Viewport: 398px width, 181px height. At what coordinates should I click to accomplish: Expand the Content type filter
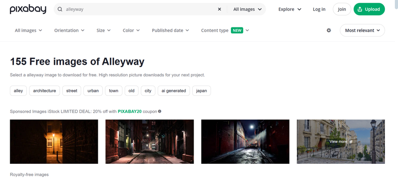point(225,30)
